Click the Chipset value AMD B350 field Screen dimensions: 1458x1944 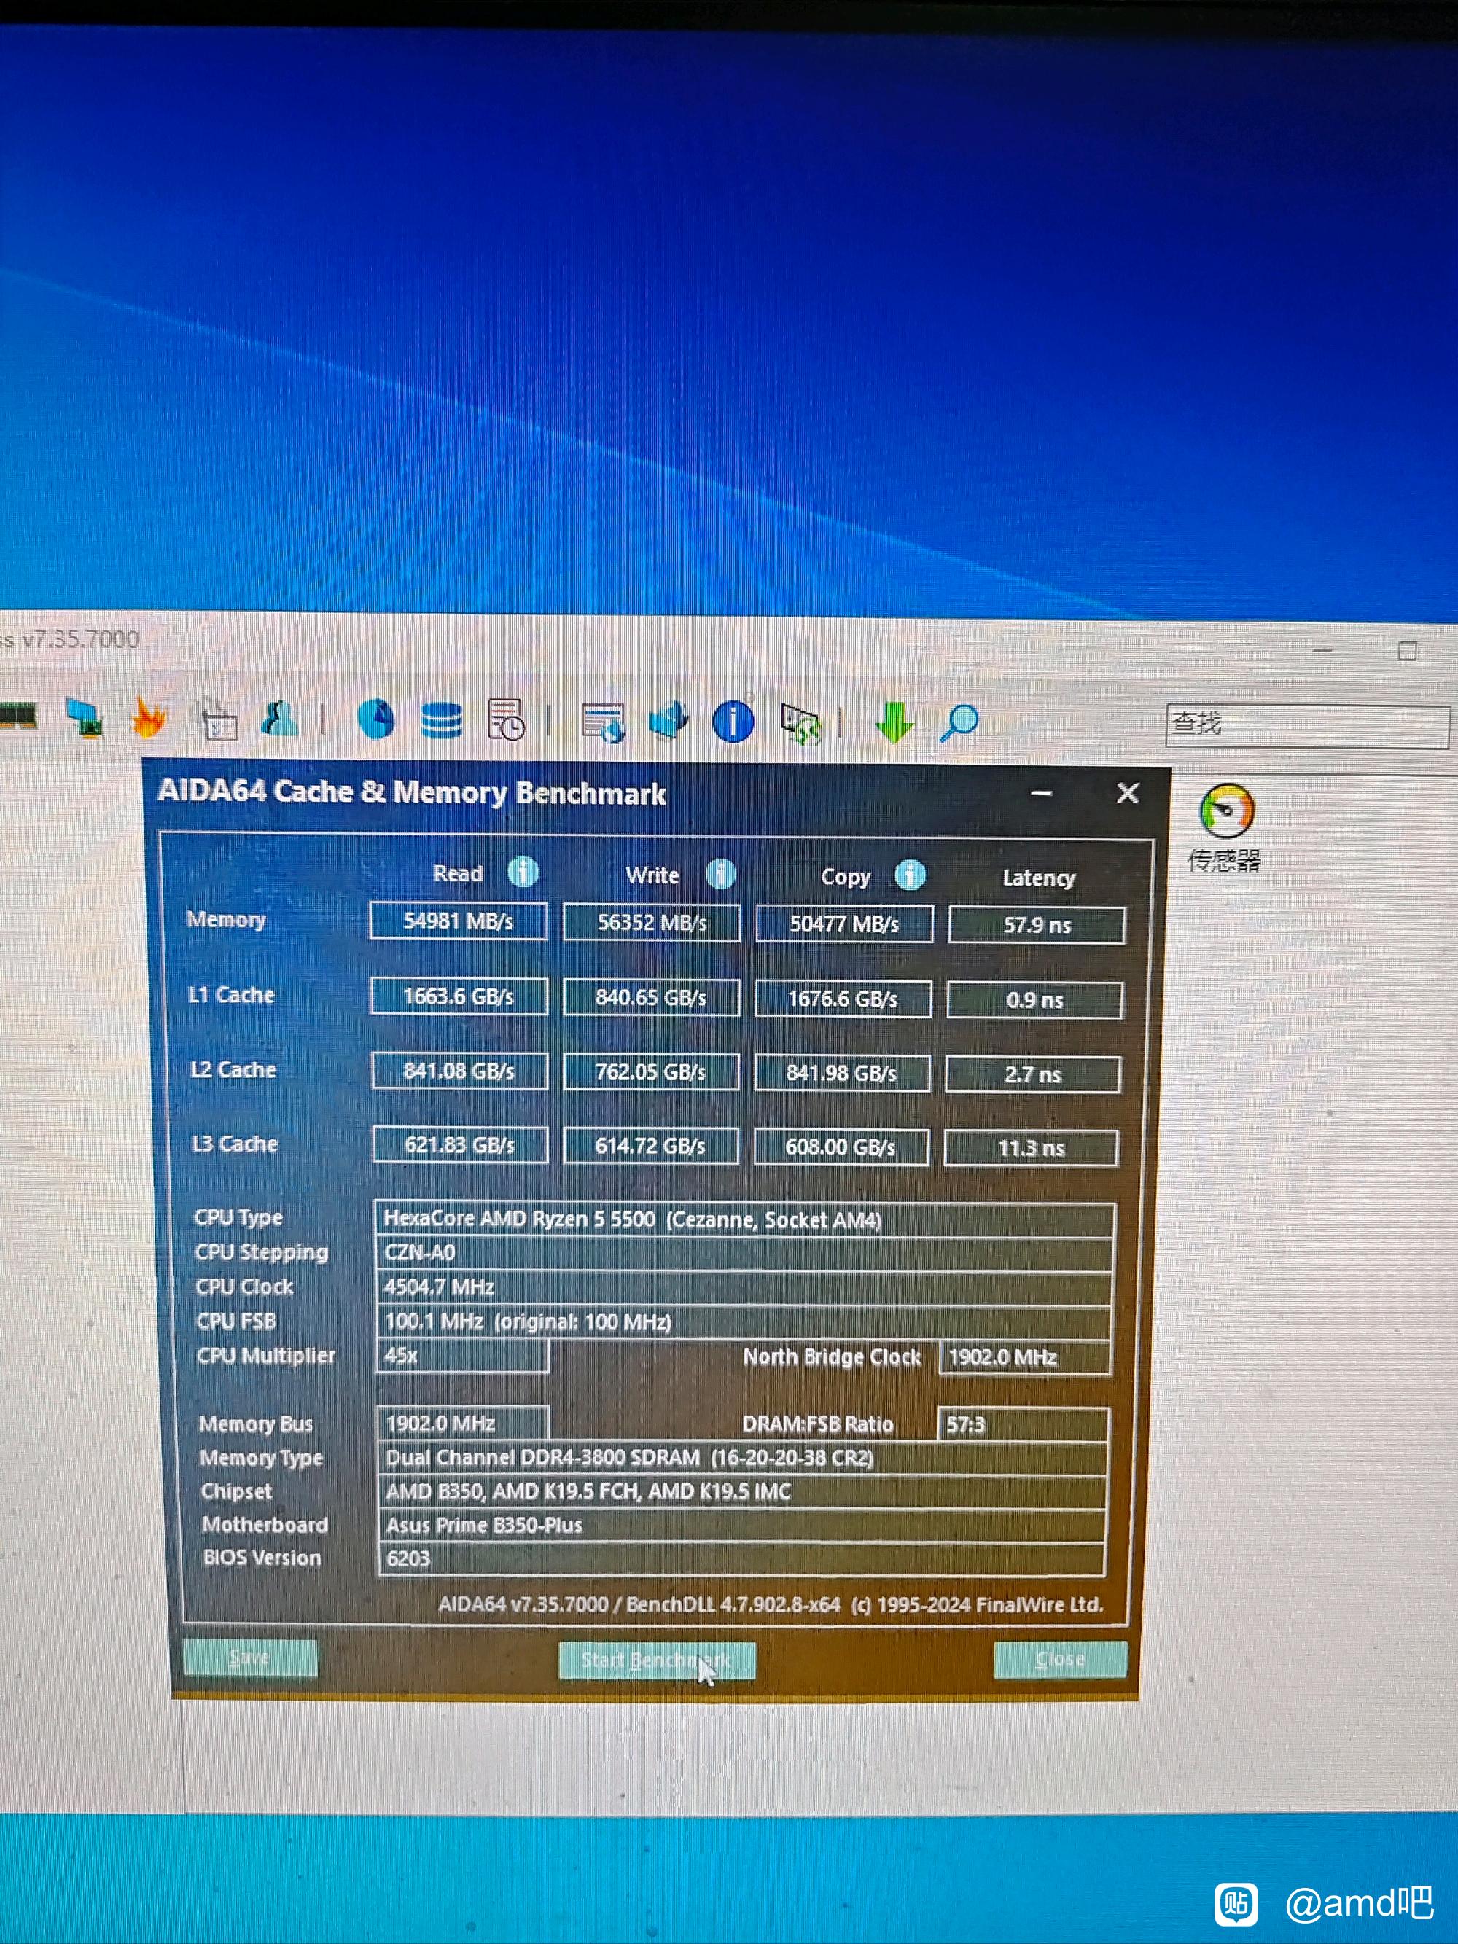pyautogui.click(x=743, y=1491)
